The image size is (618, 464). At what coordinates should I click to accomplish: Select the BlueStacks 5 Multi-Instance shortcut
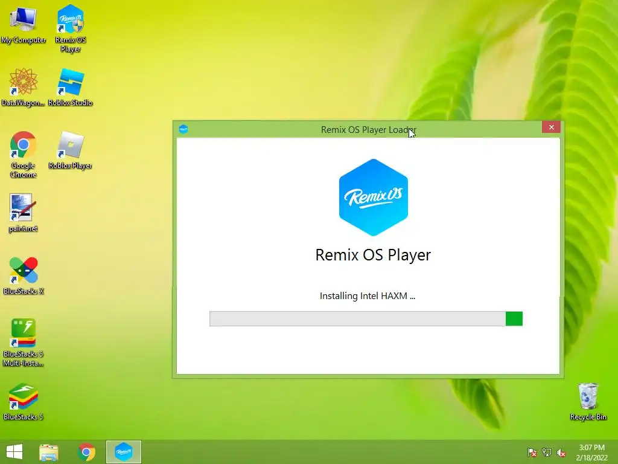pos(24,343)
